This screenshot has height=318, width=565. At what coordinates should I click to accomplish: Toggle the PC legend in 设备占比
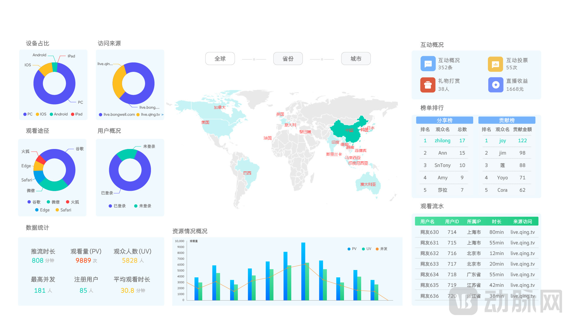(28, 114)
